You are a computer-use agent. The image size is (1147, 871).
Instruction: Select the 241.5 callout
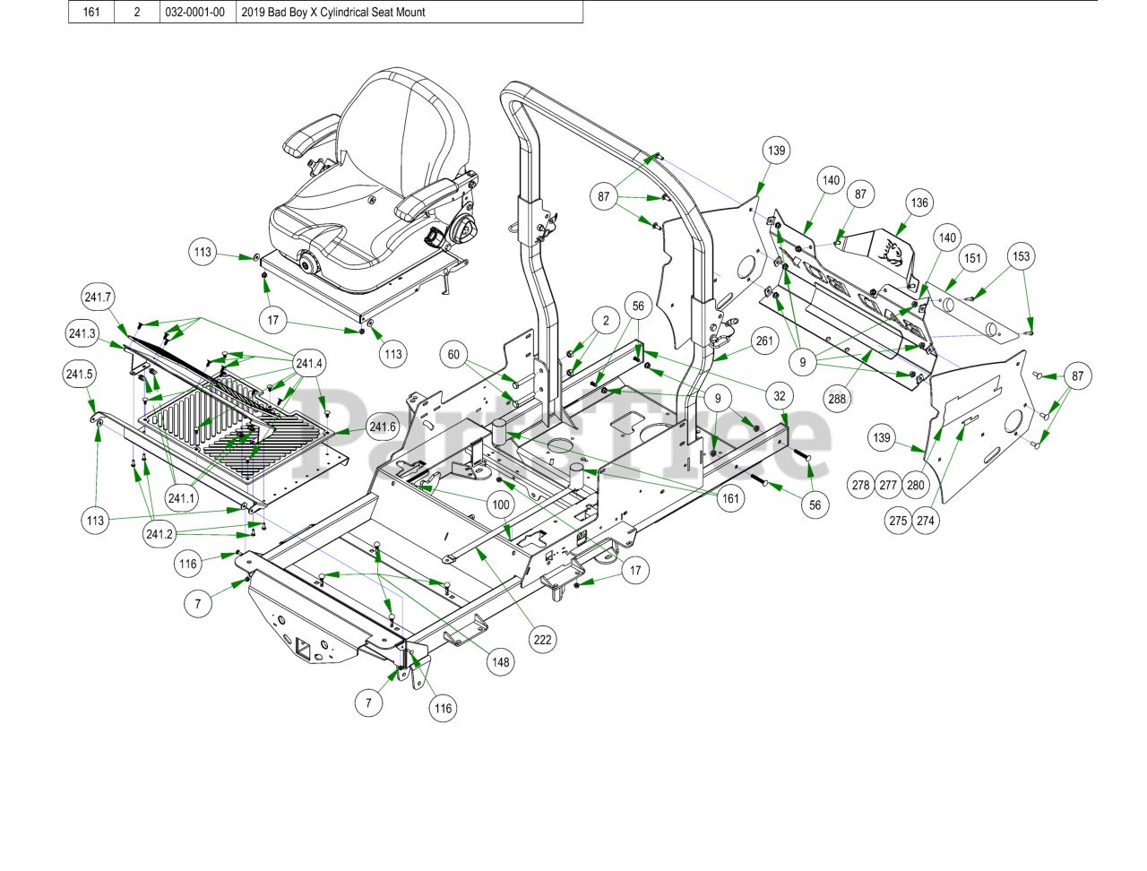pos(79,374)
